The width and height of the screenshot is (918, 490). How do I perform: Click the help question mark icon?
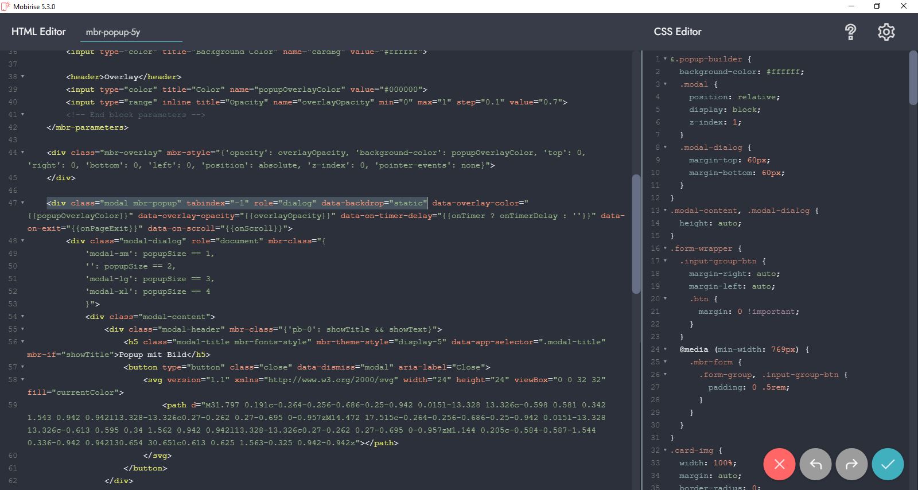(x=850, y=32)
